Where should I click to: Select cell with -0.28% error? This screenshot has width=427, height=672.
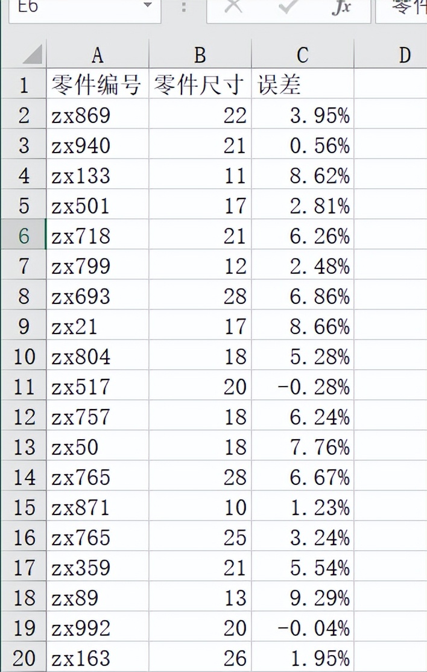[x=302, y=385]
